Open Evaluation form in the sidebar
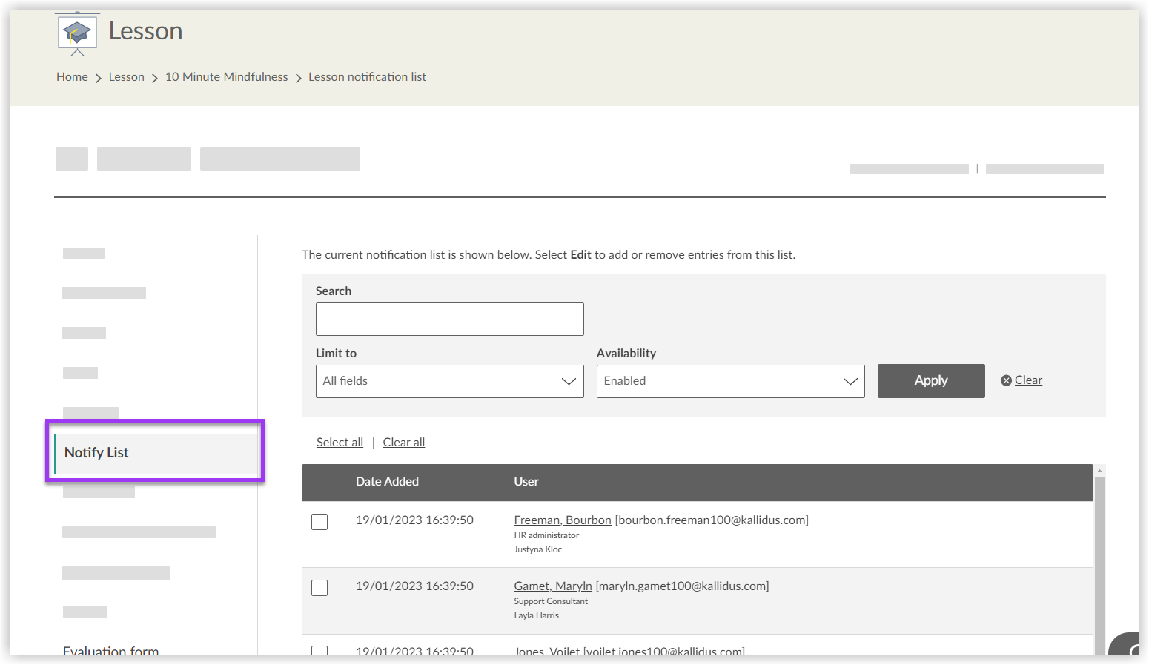The width and height of the screenshot is (1149, 665). pos(110,650)
